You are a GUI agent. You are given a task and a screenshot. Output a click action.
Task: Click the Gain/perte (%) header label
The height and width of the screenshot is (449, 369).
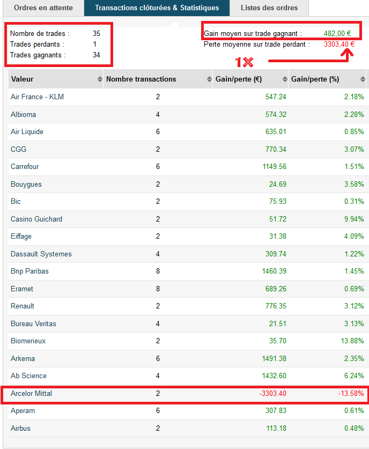point(315,79)
